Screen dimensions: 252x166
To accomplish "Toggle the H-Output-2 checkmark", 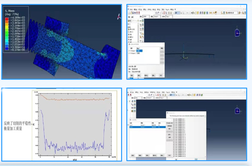I will pyautogui.click(x=130, y=53).
